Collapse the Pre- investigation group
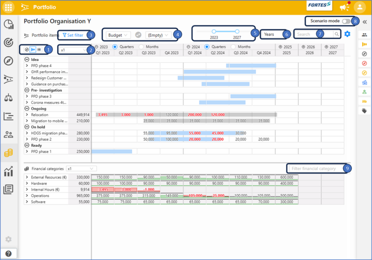372x260 pixels. click(27, 90)
